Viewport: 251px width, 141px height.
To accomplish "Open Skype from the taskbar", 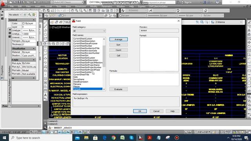I will [132, 137].
